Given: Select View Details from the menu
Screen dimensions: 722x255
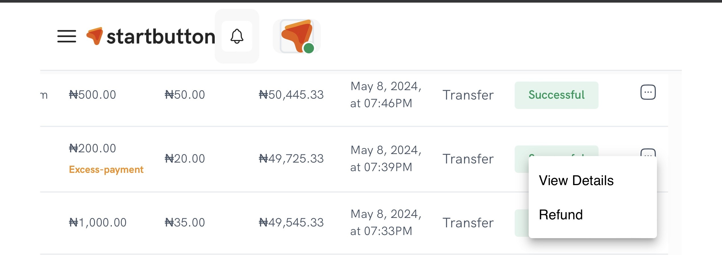Looking at the screenshot, I should (576, 181).
